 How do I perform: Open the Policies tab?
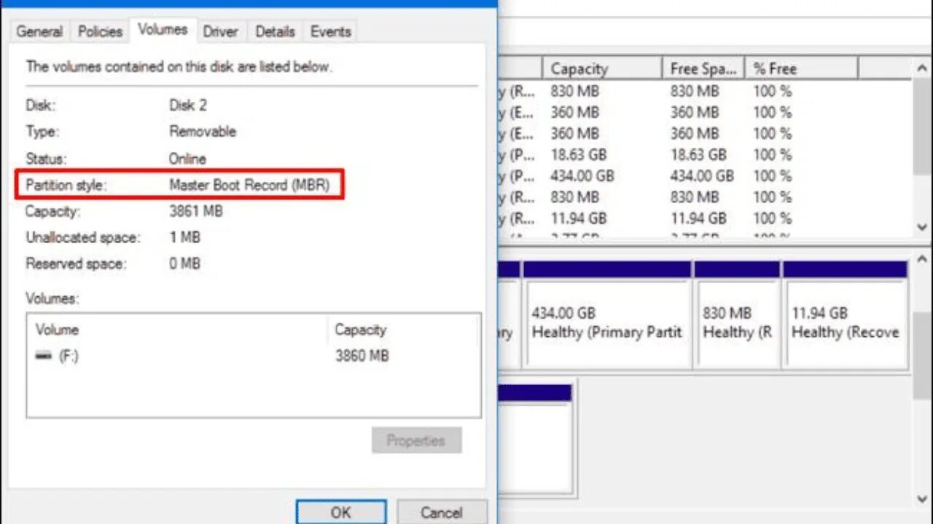pos(99,31)
